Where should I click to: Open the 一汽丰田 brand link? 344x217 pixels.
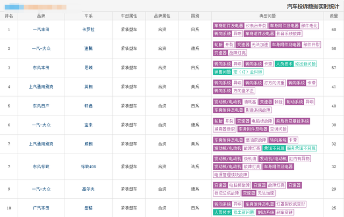coord(41,30)
